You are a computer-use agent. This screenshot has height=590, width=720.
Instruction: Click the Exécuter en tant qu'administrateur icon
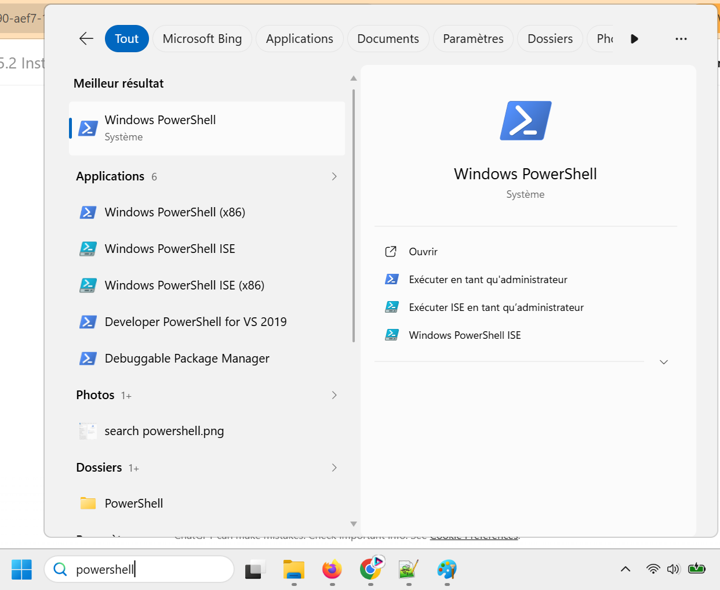(x=392, y=279)
